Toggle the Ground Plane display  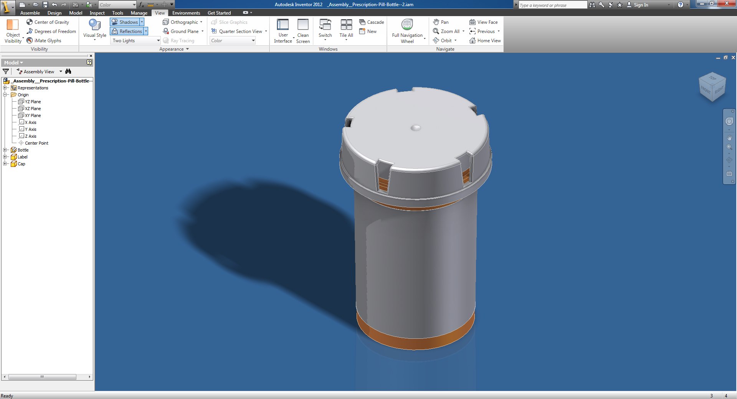coord(181,31)
